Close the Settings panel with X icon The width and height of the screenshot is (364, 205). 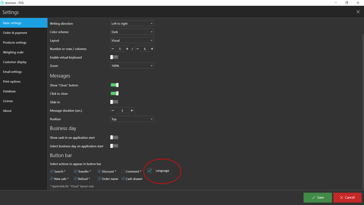click(x=358, y=12)
